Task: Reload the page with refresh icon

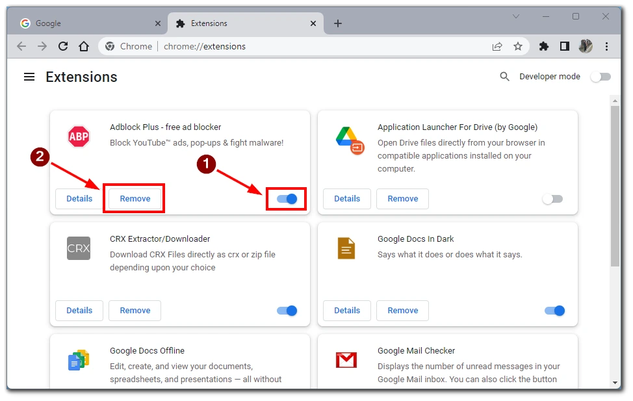Action: click(x=63, y=46)
